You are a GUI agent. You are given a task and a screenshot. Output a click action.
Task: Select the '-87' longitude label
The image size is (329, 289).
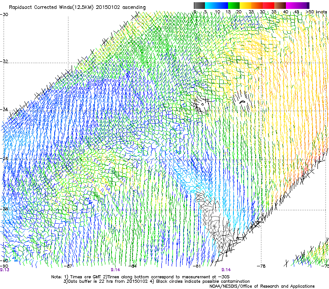click(68, 266)
